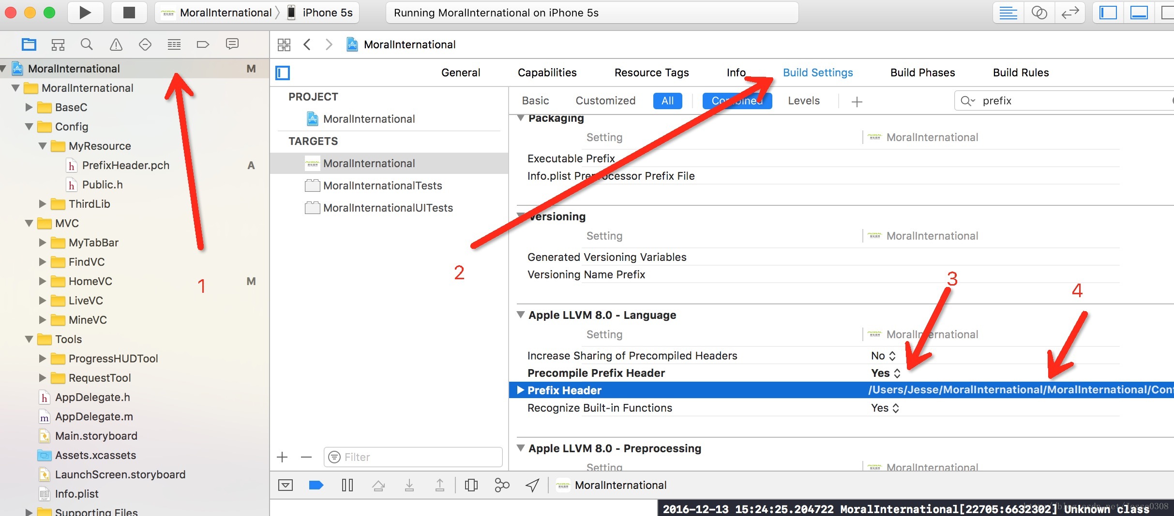Image resolution: width=1174 pixels, height=516 pixels.
Task: Select the Standard editor icon
Action: [x=1008, y=13]
